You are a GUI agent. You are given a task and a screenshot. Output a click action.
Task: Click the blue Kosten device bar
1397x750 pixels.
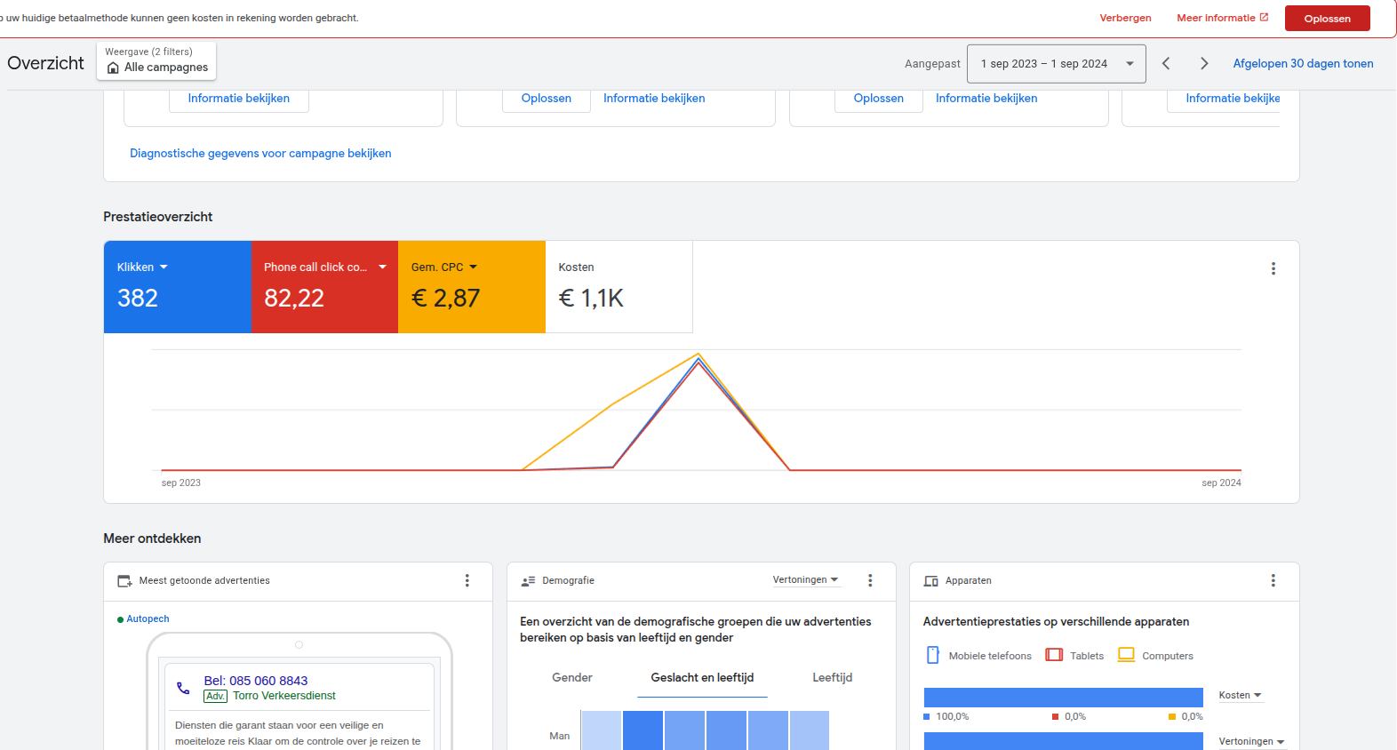click(x=1063, y=698)
